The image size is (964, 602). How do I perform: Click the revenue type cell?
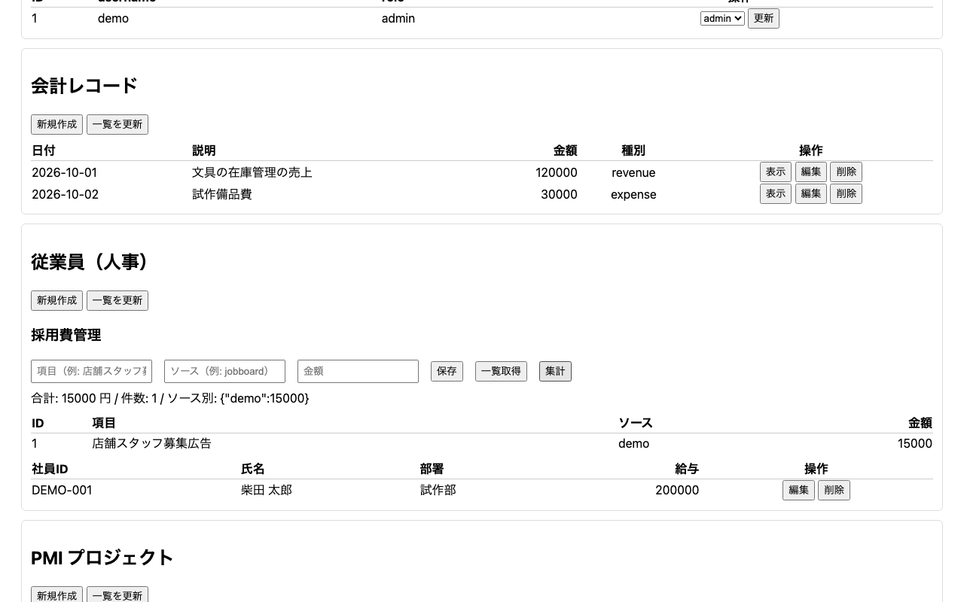tap(633, 172)
